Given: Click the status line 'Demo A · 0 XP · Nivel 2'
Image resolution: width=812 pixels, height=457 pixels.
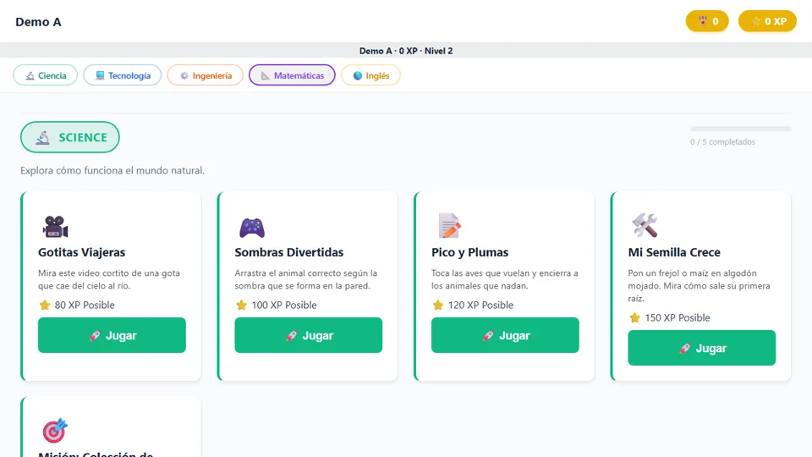Looking at the screenshot, I should 406,51.
